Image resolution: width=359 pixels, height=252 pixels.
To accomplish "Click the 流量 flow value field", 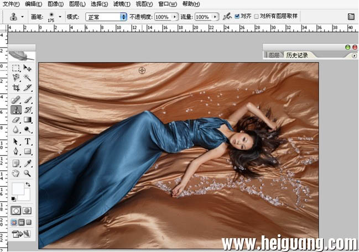I will 204,17.
